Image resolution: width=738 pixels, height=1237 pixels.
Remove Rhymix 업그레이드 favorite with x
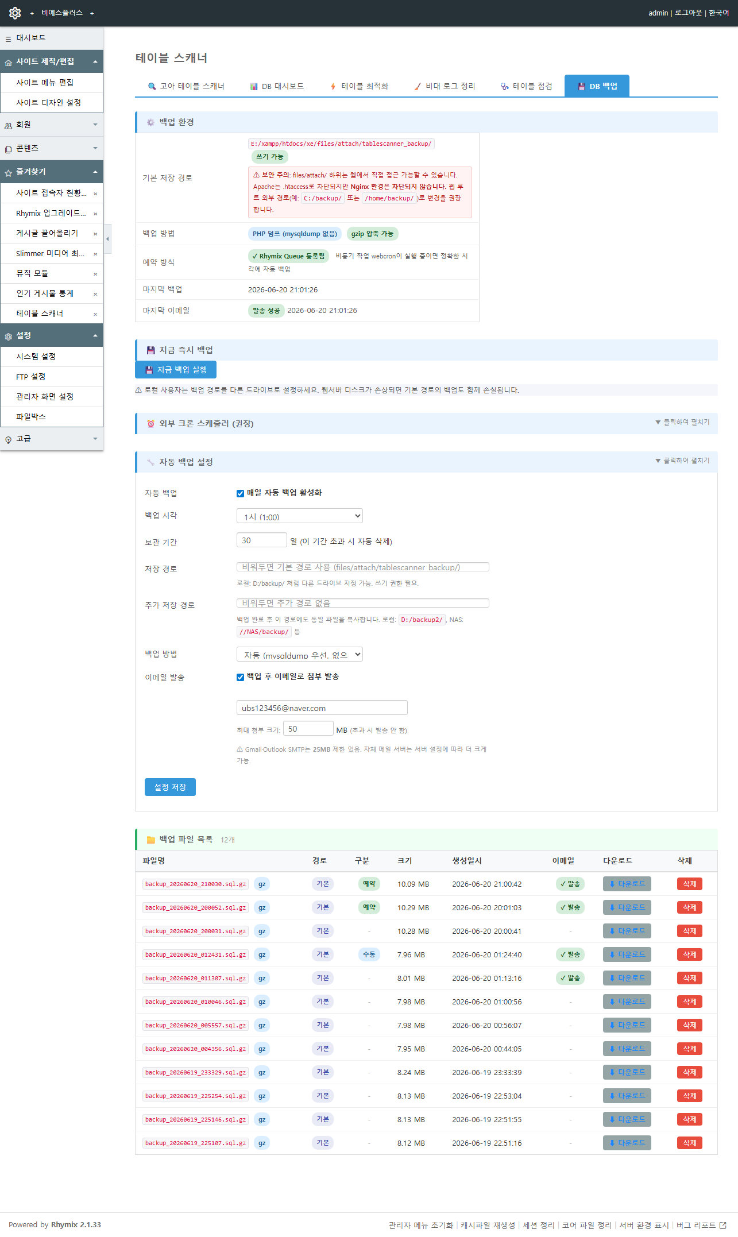tap(95, 214)
